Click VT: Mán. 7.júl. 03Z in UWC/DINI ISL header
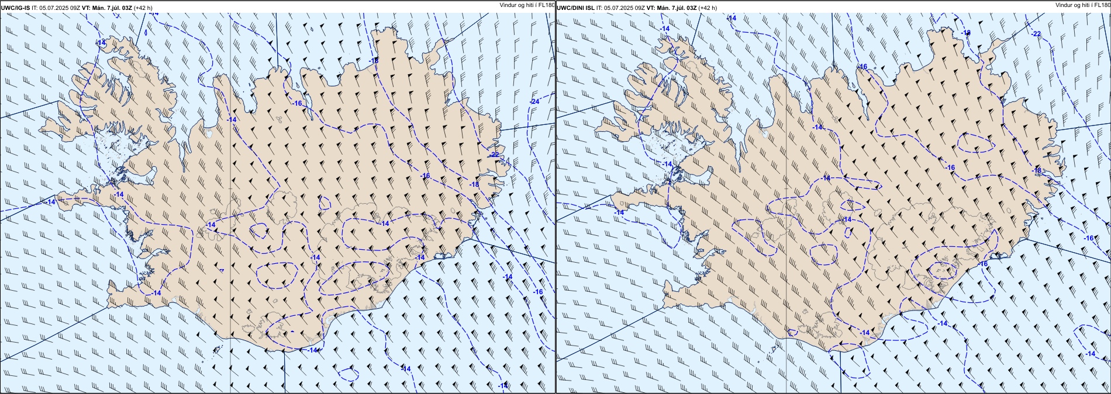Screen dimensions: 1111x394 [671, 8]
